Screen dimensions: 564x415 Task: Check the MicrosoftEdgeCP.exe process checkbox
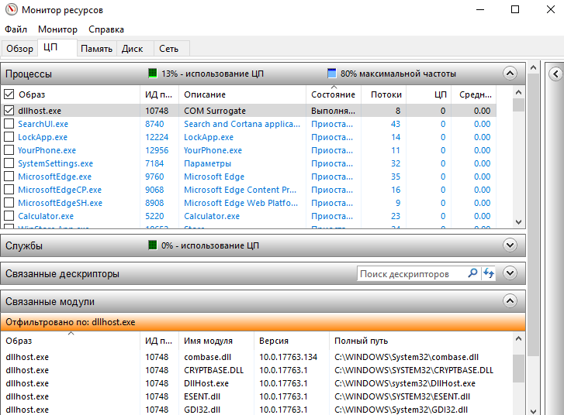(9, 190)
